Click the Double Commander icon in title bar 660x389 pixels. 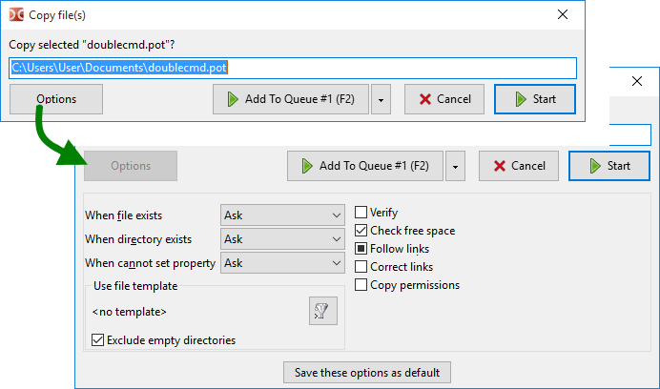pos(16,14)
